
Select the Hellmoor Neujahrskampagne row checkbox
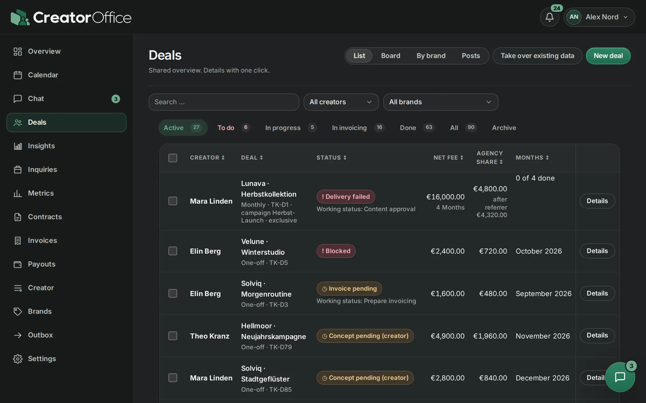[173, 336]
